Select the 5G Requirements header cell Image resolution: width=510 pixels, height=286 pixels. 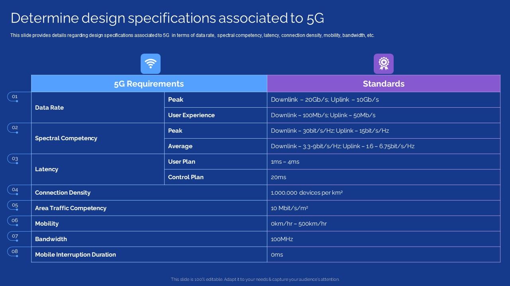click(149, 83)
